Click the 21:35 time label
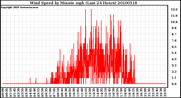The image size is (181, 98). click(x=149, y=93)
